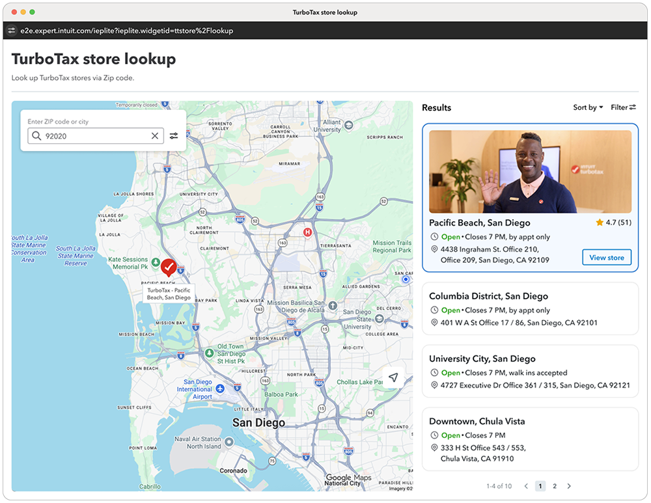Click the clock icon on Columbia District card
Viewport: 651px width, 503px height.
(434, 310)
